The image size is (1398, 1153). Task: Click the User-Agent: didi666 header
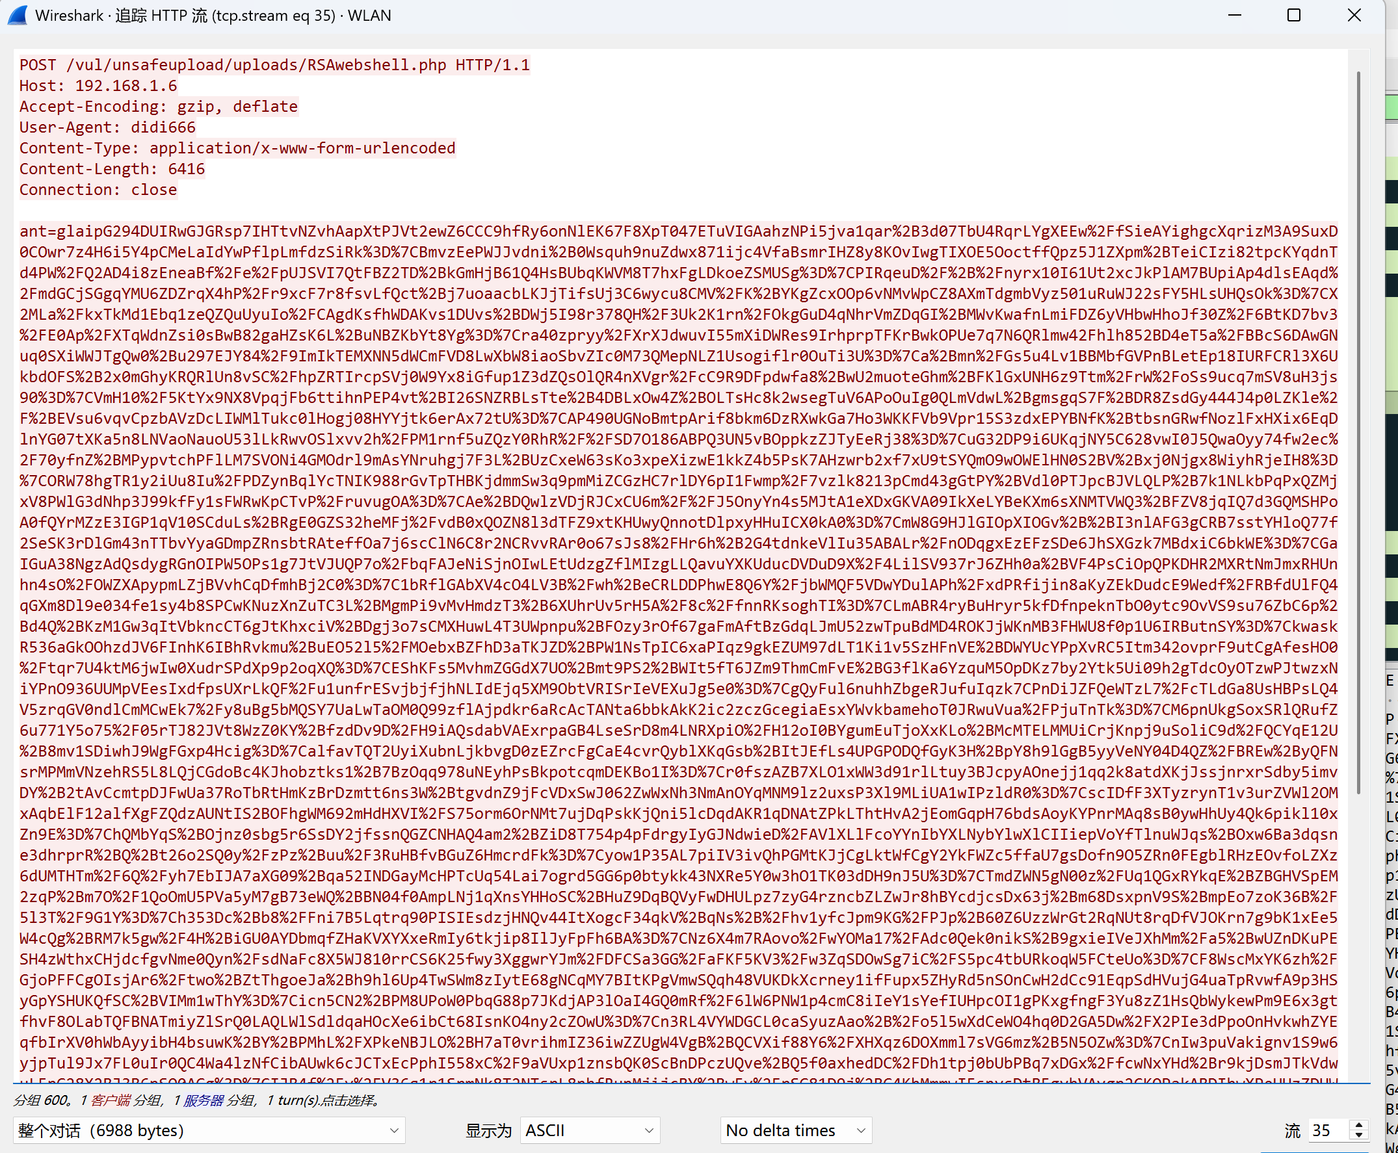[108, 127]
